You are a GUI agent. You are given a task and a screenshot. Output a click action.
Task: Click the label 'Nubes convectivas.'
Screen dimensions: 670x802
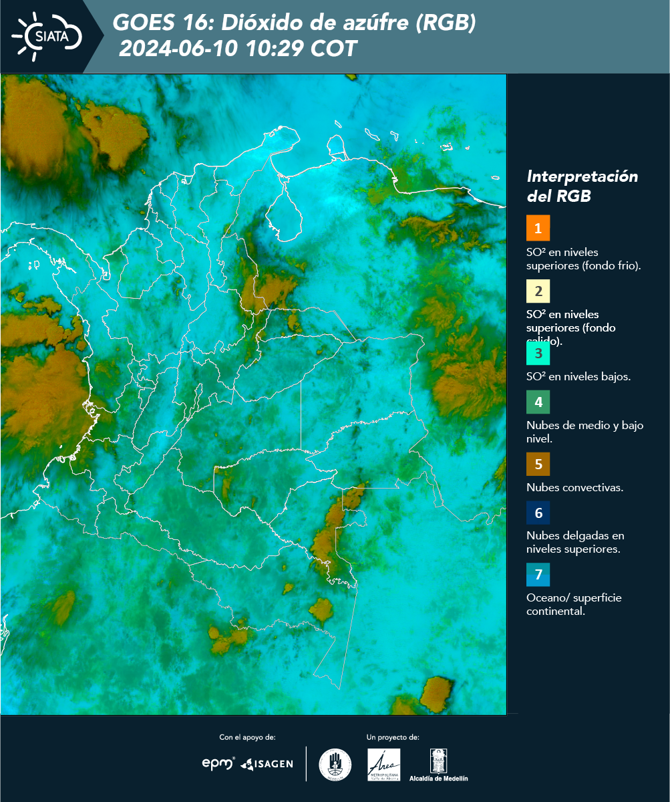[574, 487]
